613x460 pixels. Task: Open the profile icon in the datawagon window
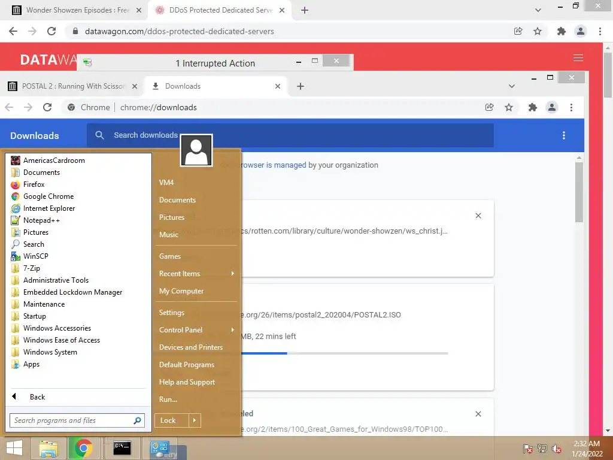[x=581, y=31]
